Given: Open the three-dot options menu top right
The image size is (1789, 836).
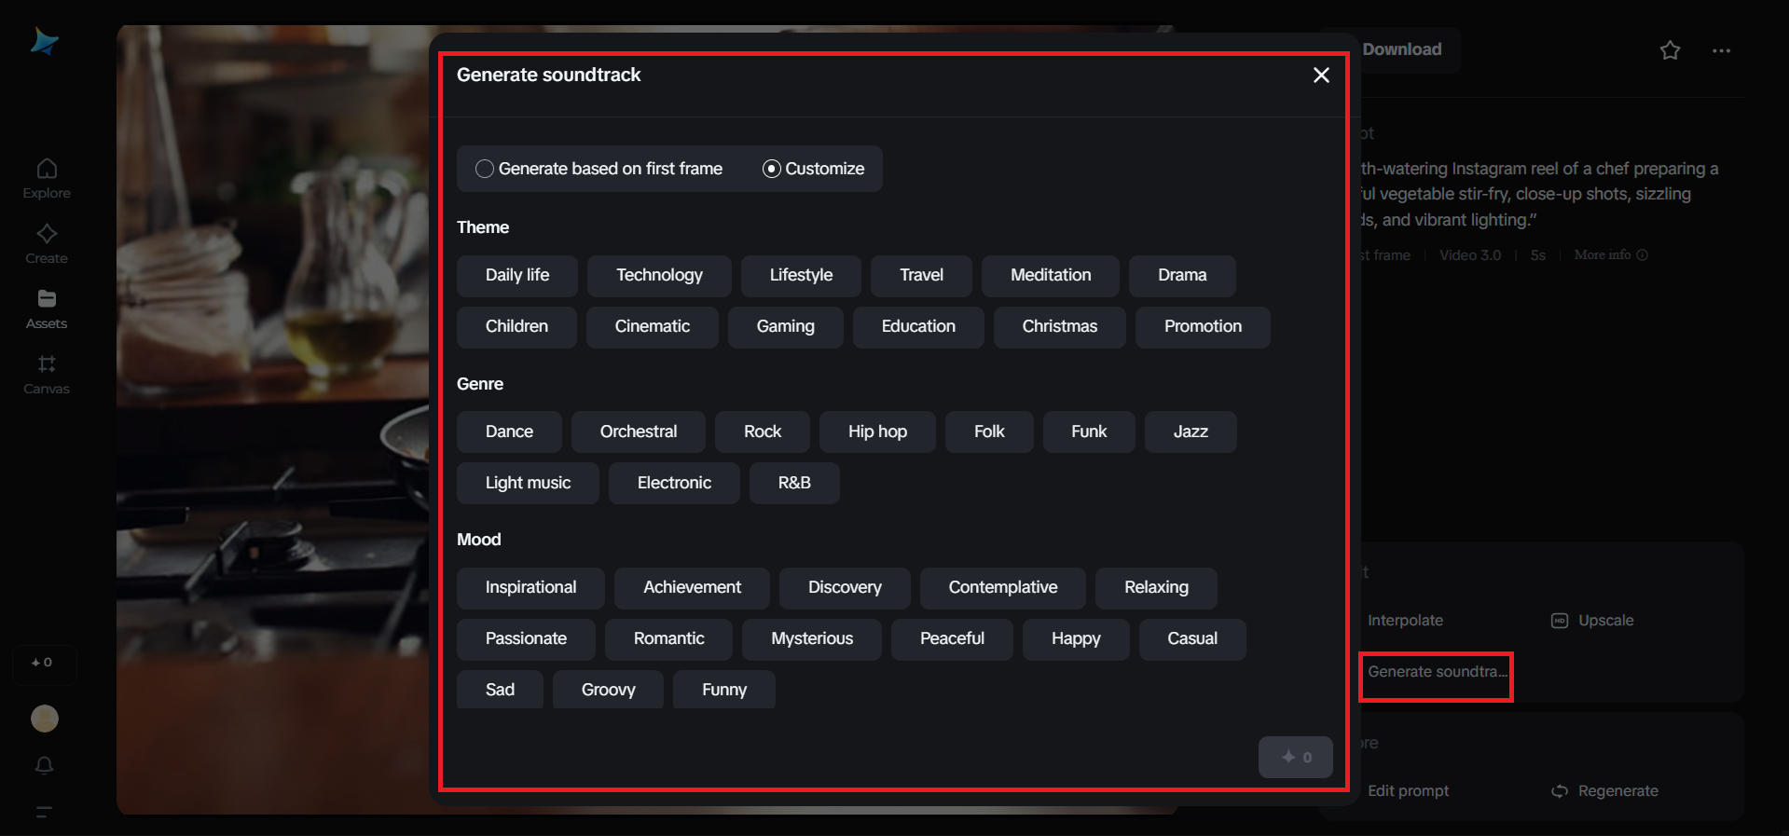Looking at the screenshot, I should pos(1721,50).
